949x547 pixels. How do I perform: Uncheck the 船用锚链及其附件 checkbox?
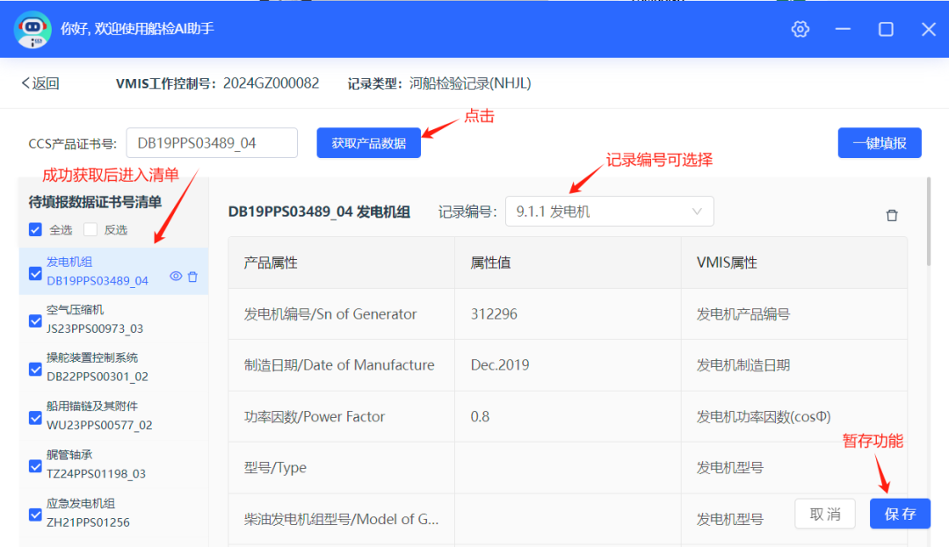(35, 418)
